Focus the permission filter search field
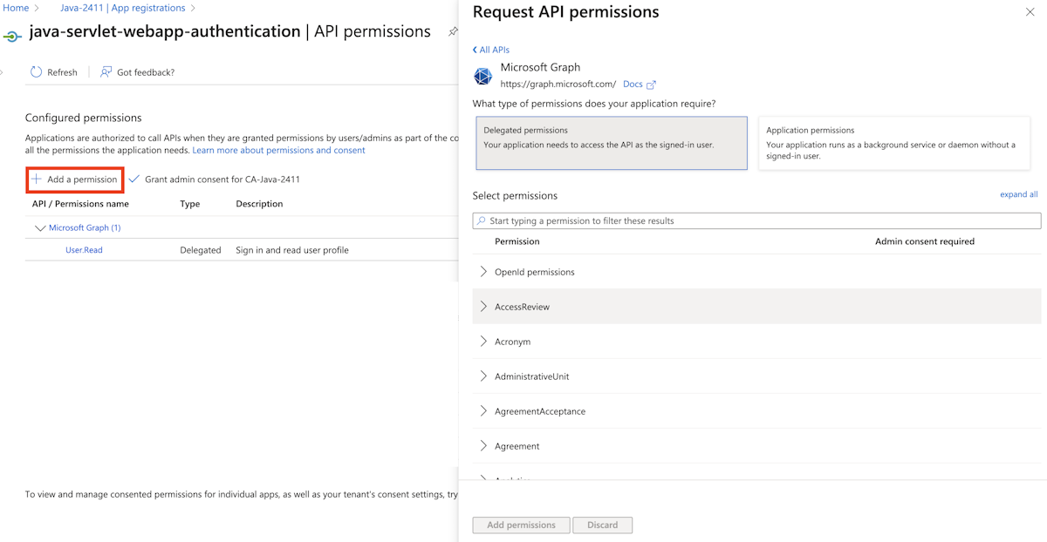This screenshot has height=542, width=1047. [759, 221]
